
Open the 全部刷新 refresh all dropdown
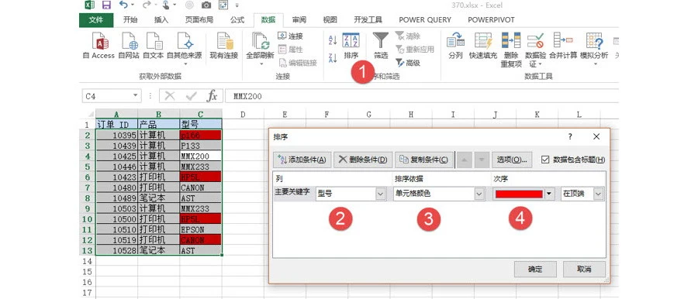[261, 64]
